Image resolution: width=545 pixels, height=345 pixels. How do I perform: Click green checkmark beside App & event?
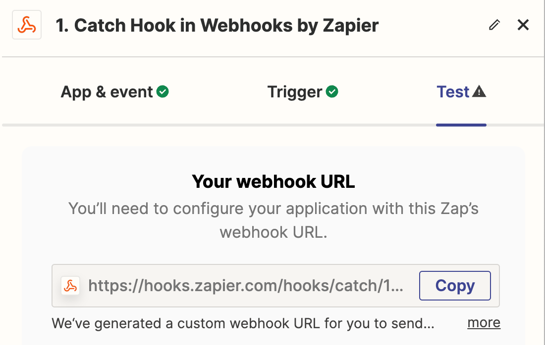(x=163, y=92)
